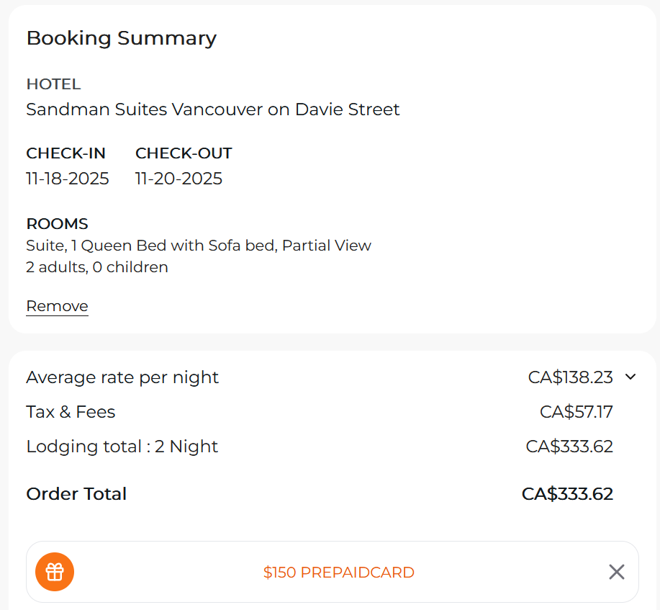Click the $150 PREPAIDCARD label
The height and width of the screenshot is (610, 660).
click(x=338, y=573)
